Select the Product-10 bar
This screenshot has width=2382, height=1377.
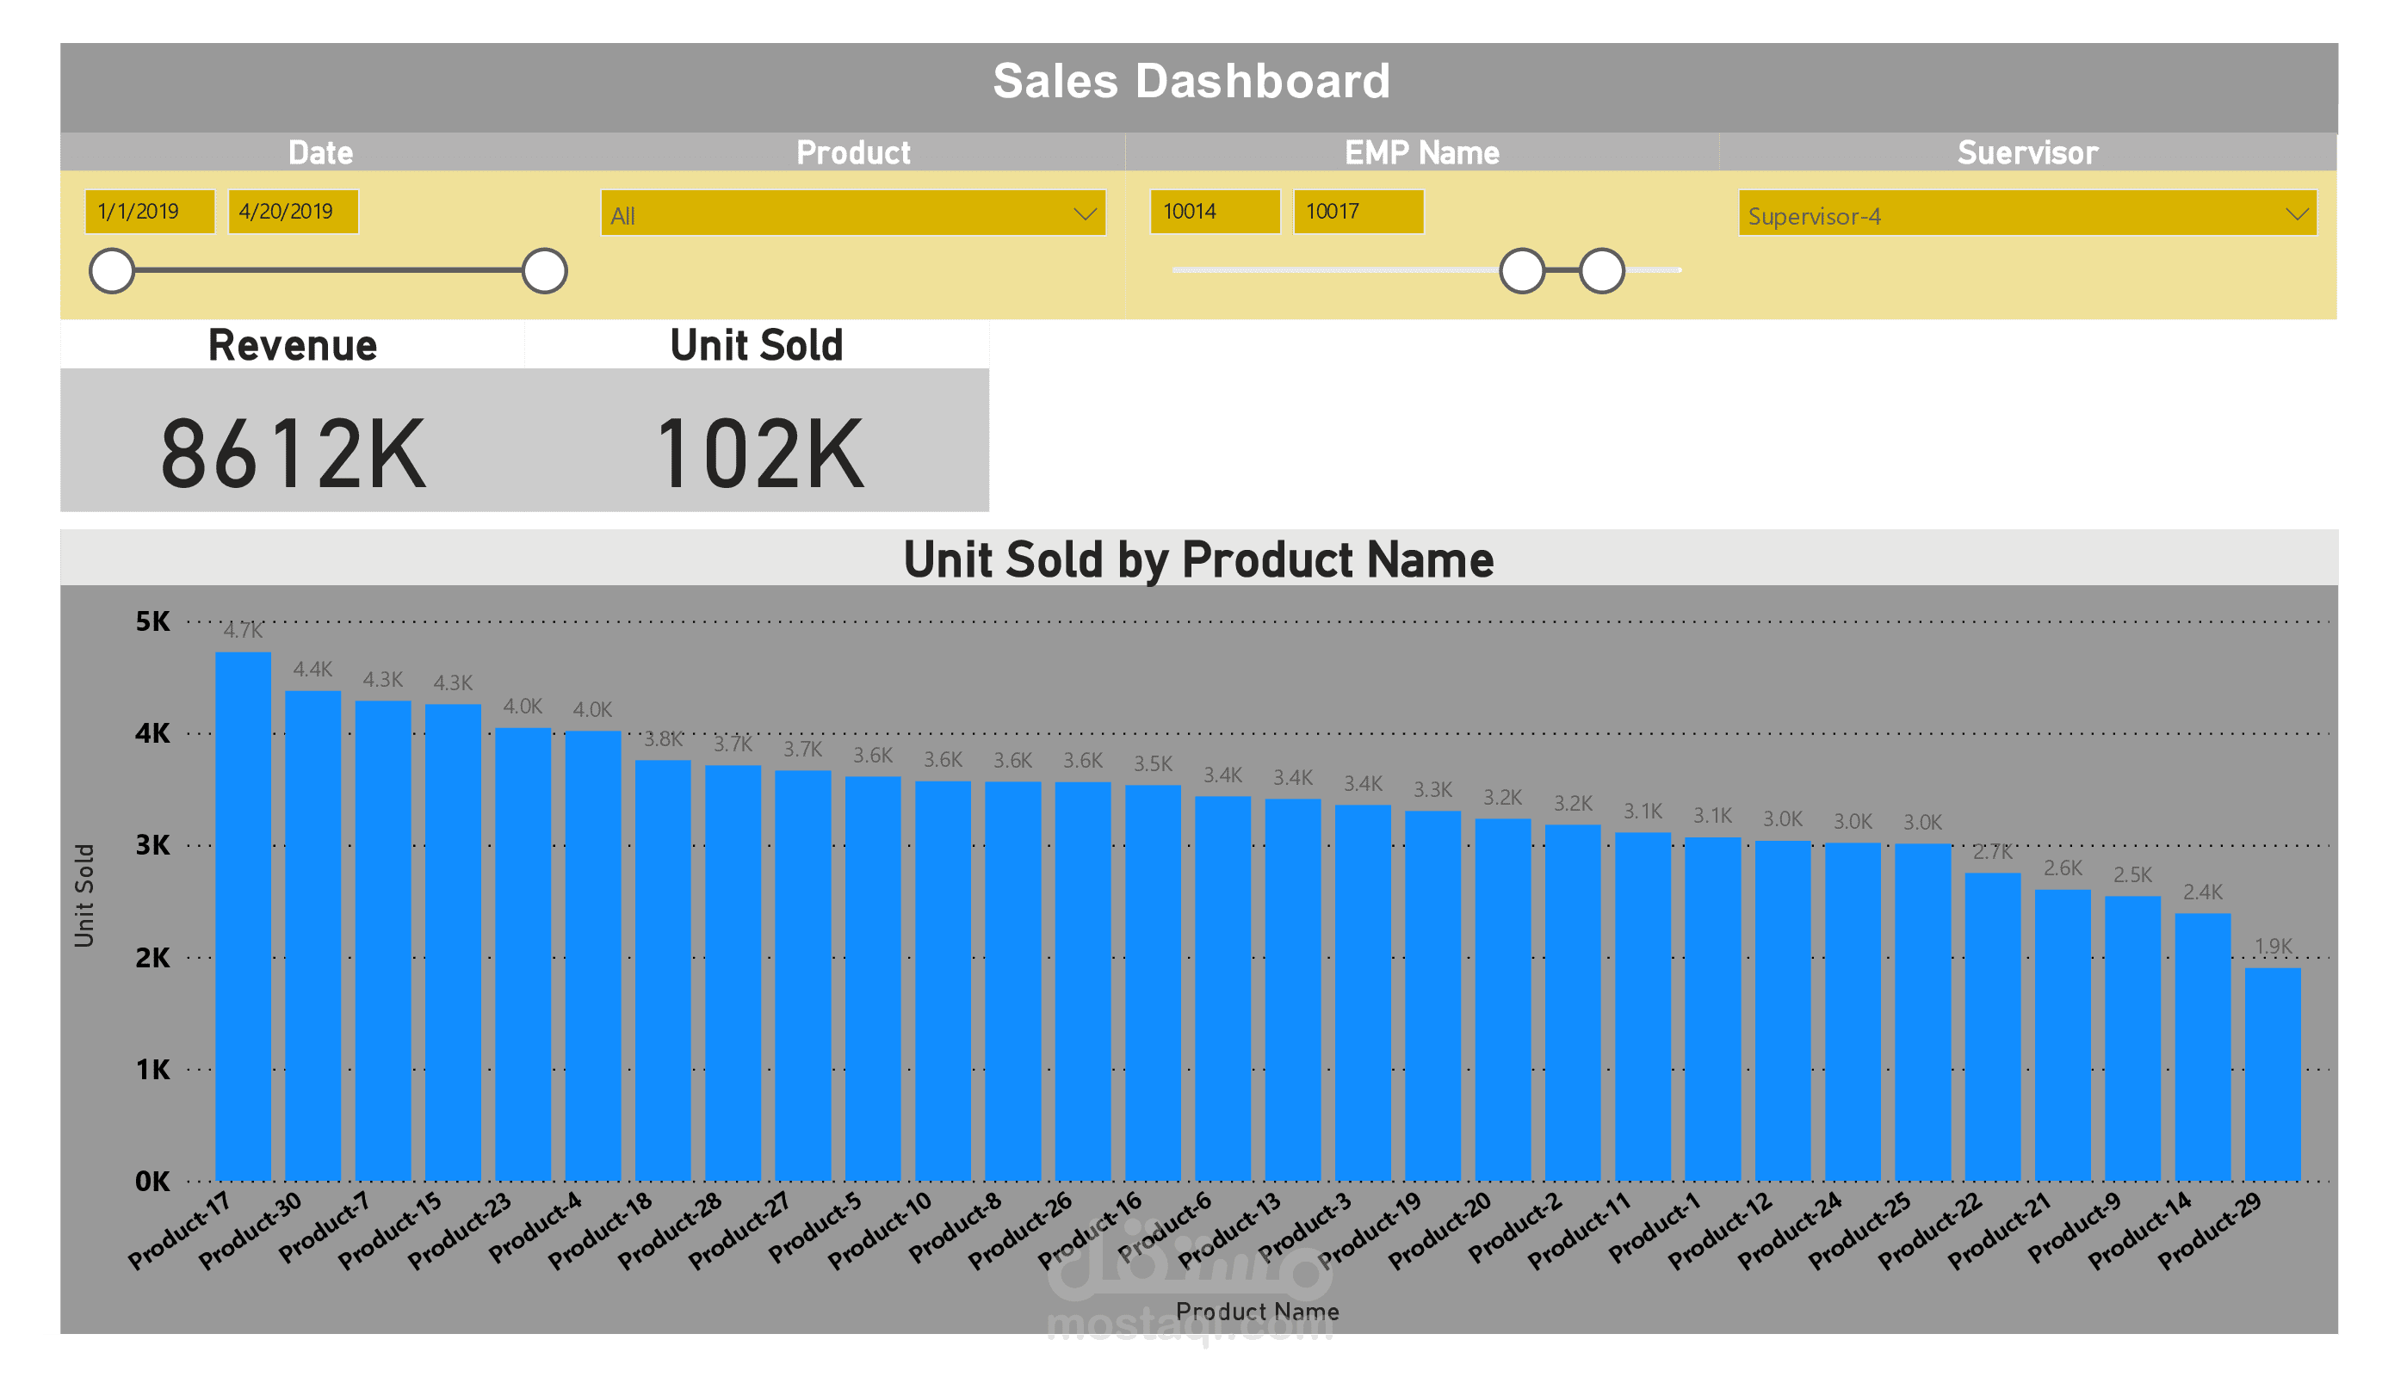[943, 981]
